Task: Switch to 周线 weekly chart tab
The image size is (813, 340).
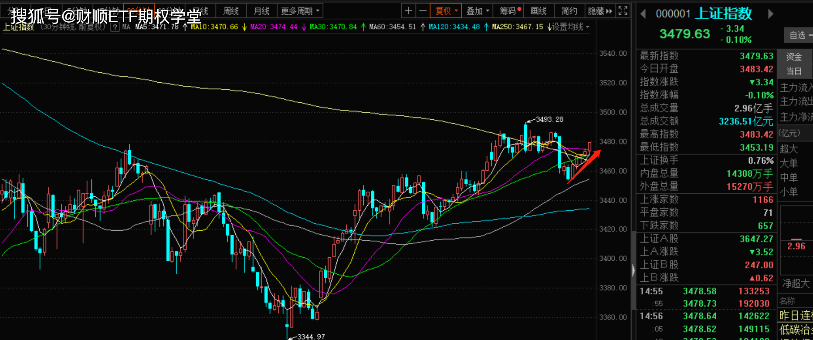Action: pos(231,11)
